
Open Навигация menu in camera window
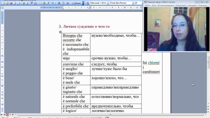[x=181, y=6]
